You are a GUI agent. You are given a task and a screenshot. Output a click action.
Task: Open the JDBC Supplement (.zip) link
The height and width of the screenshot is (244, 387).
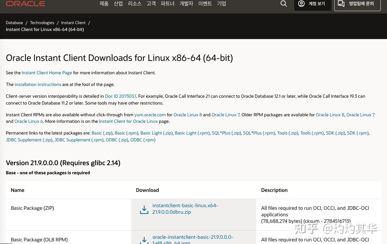pos(29,140)
